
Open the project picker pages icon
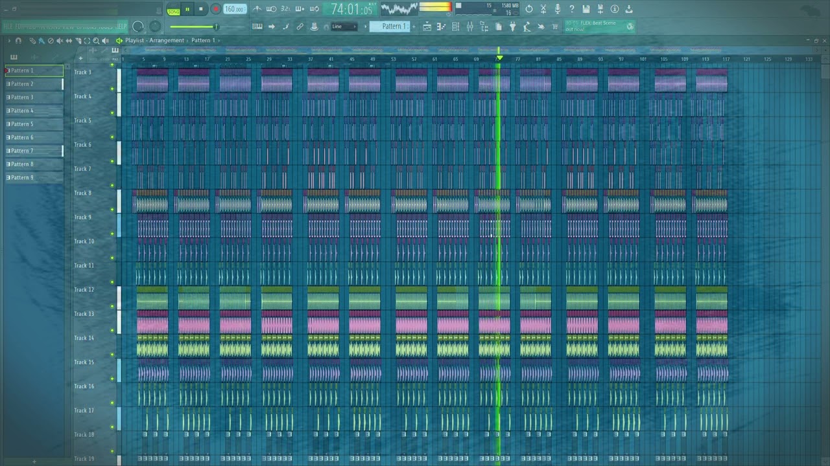tap(499, 27)
